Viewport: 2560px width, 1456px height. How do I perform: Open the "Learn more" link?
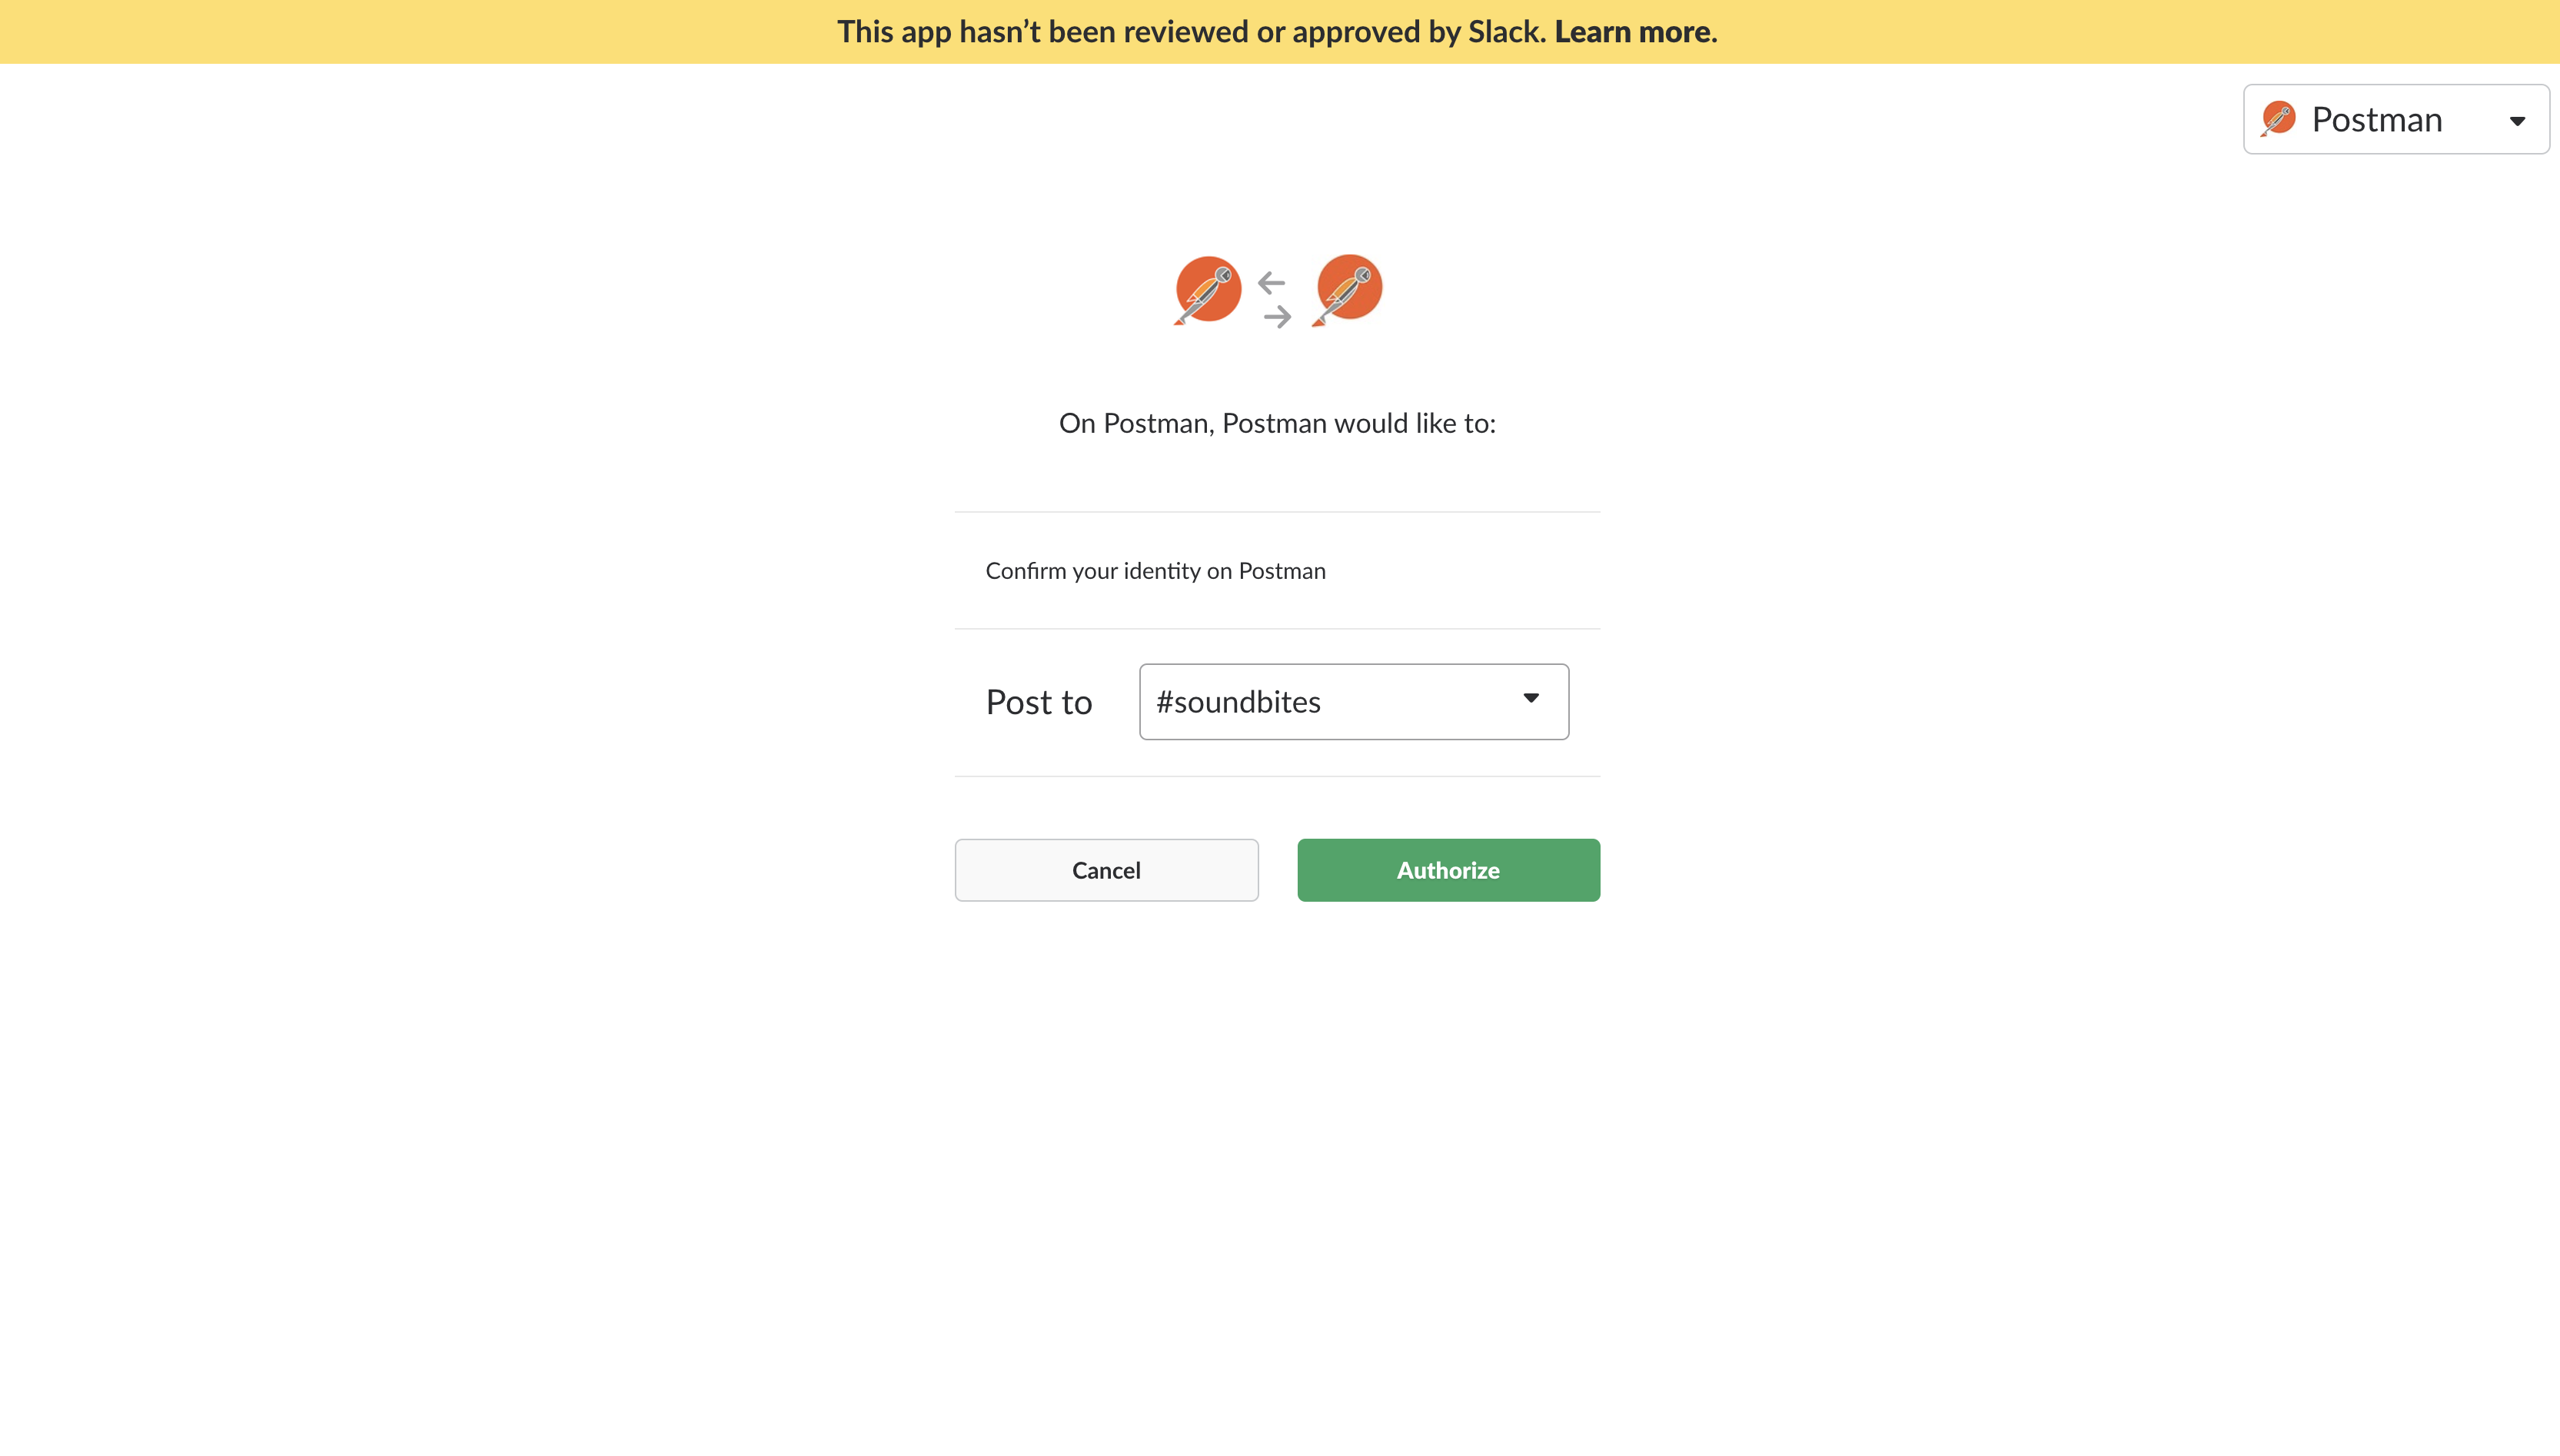(1631, 32)
